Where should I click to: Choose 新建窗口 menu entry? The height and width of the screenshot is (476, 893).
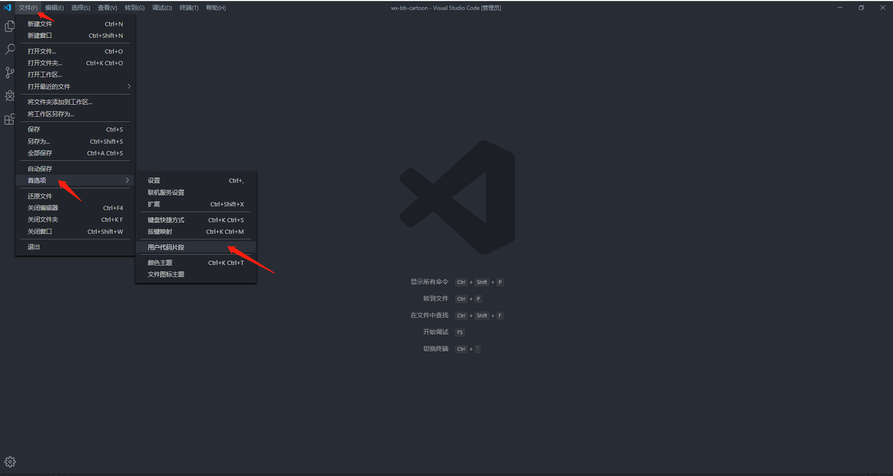pyautogui.click(x=75, y=36)
